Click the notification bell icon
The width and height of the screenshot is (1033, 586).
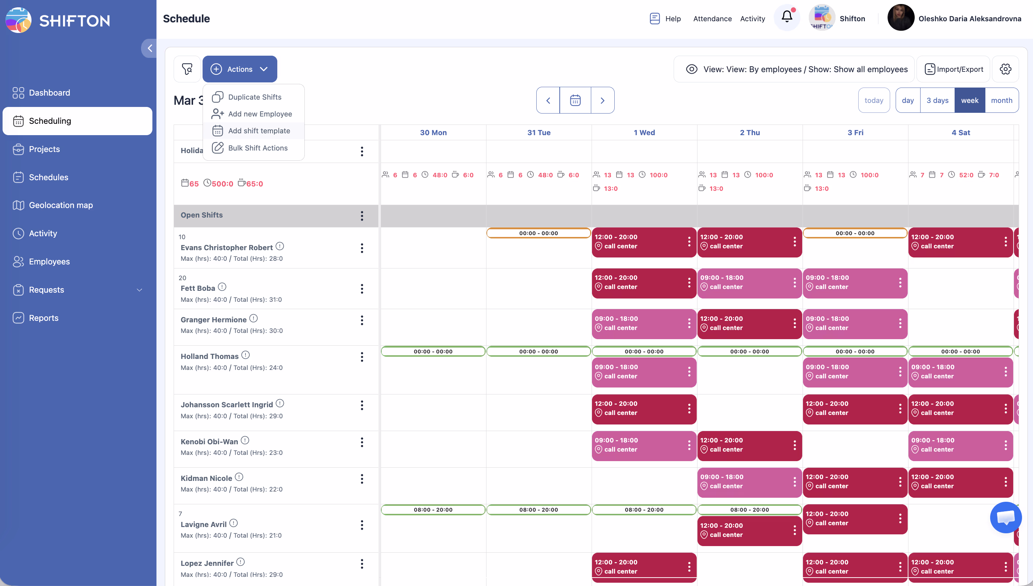(787, 17)
